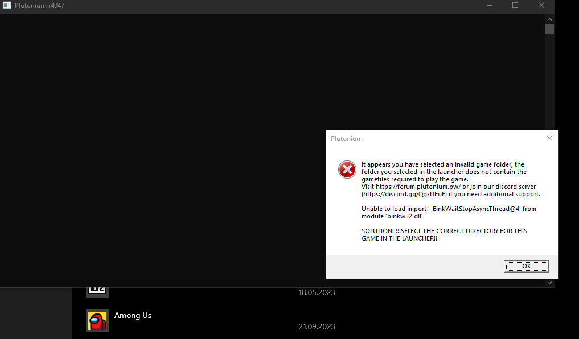
Task: Click the partially hidden game icon above Among Us
Action: [x=97, y=292]
